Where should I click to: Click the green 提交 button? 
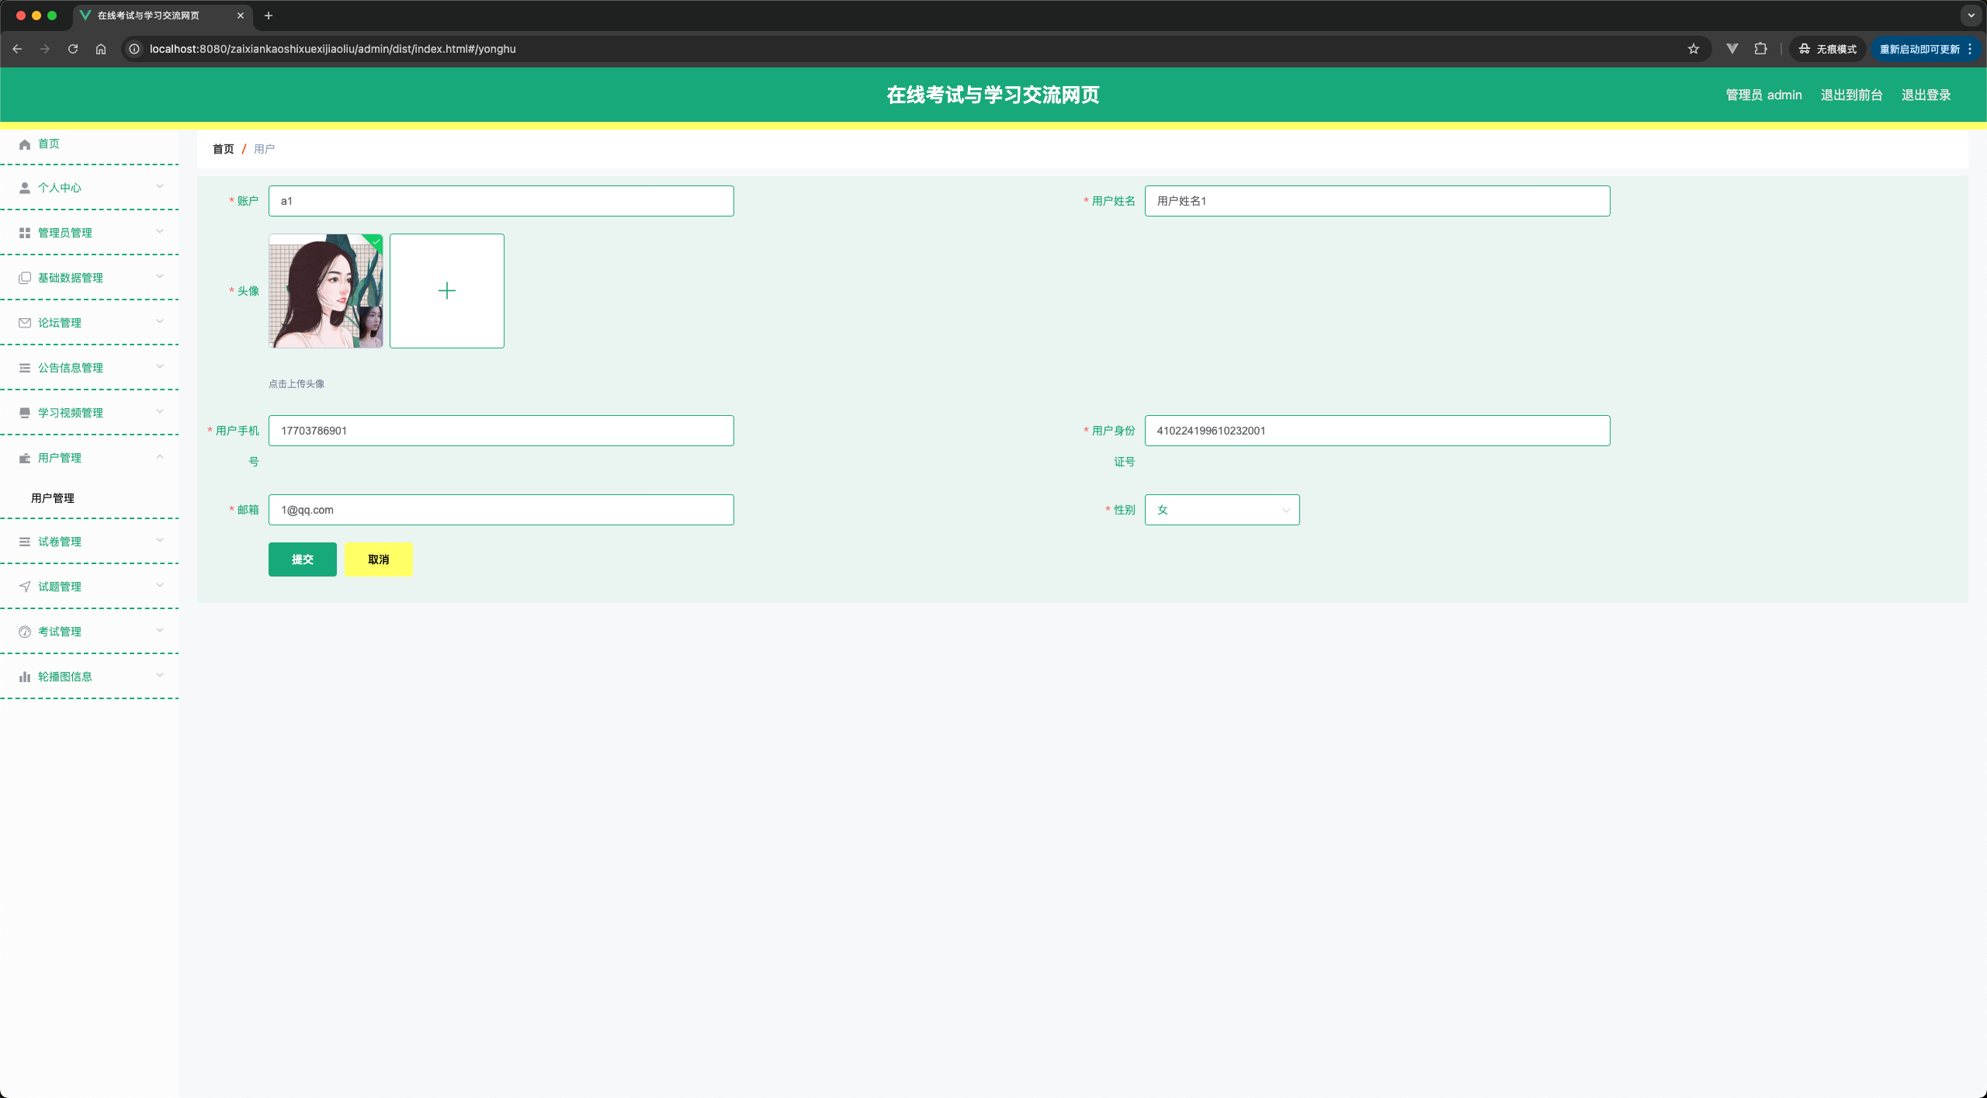(x=303, y=559)
